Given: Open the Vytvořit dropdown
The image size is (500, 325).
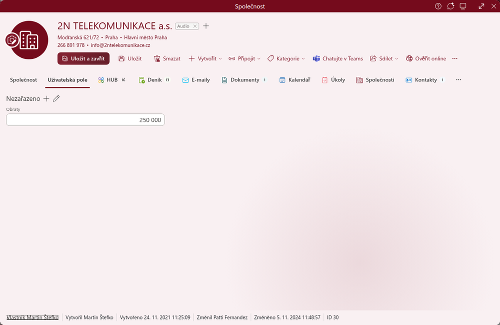Looking at the screenshot, I should point(205,58).
